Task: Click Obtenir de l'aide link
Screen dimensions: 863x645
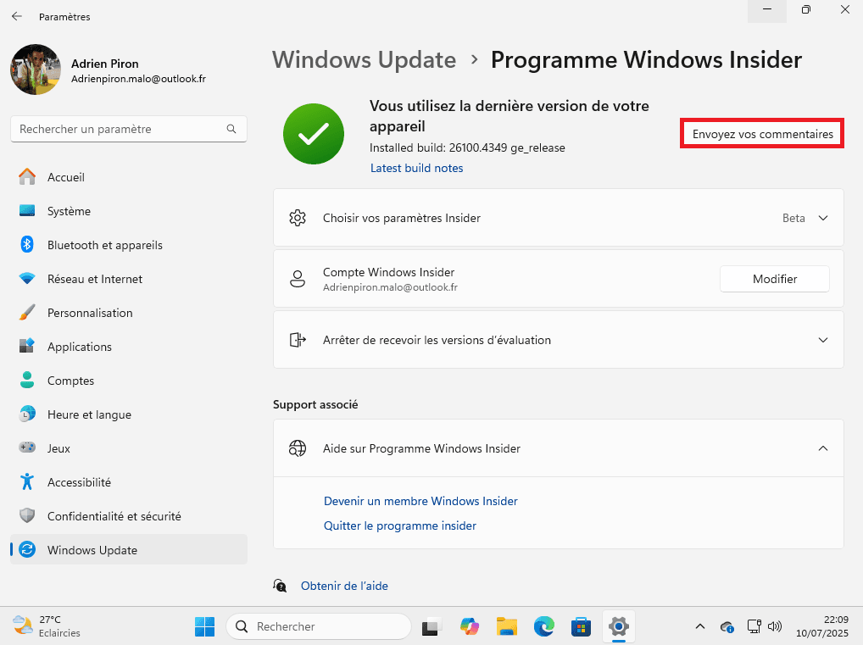Action: (344, 587)
